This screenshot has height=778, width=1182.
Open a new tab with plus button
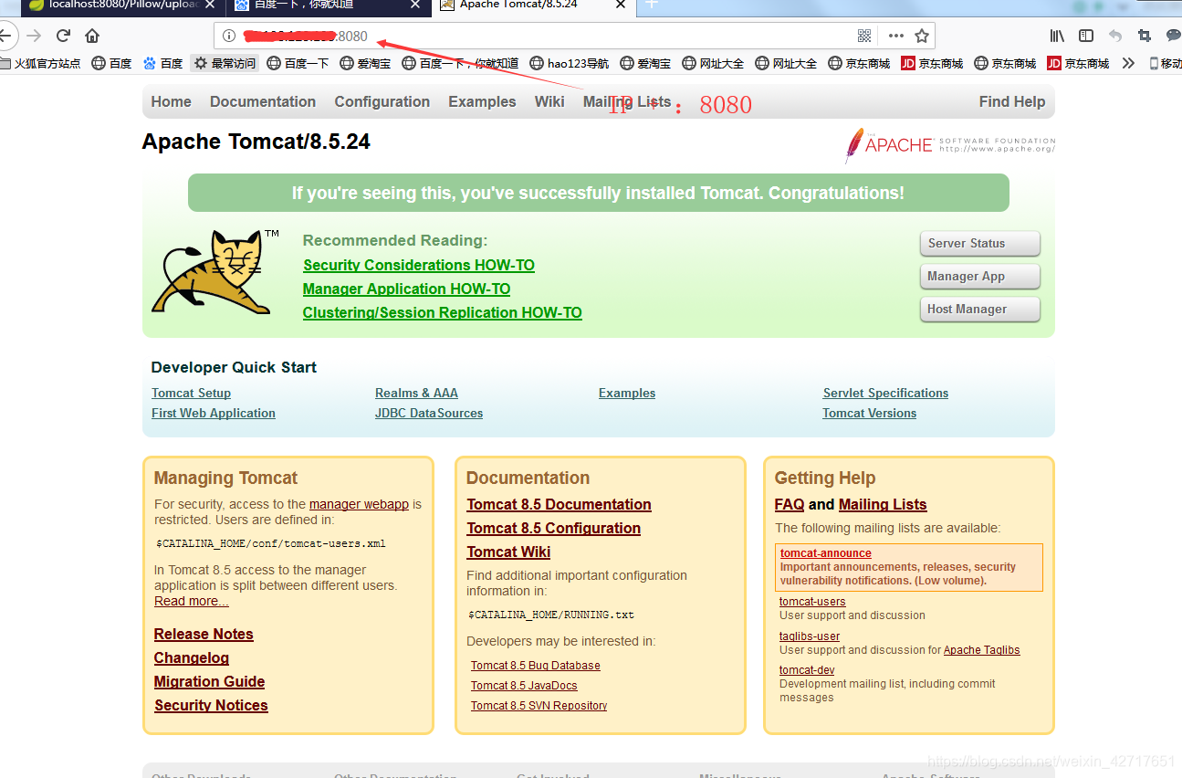651,5
